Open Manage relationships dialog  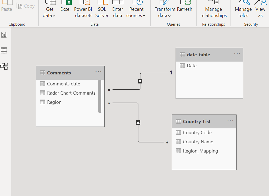tap(214, 9)
